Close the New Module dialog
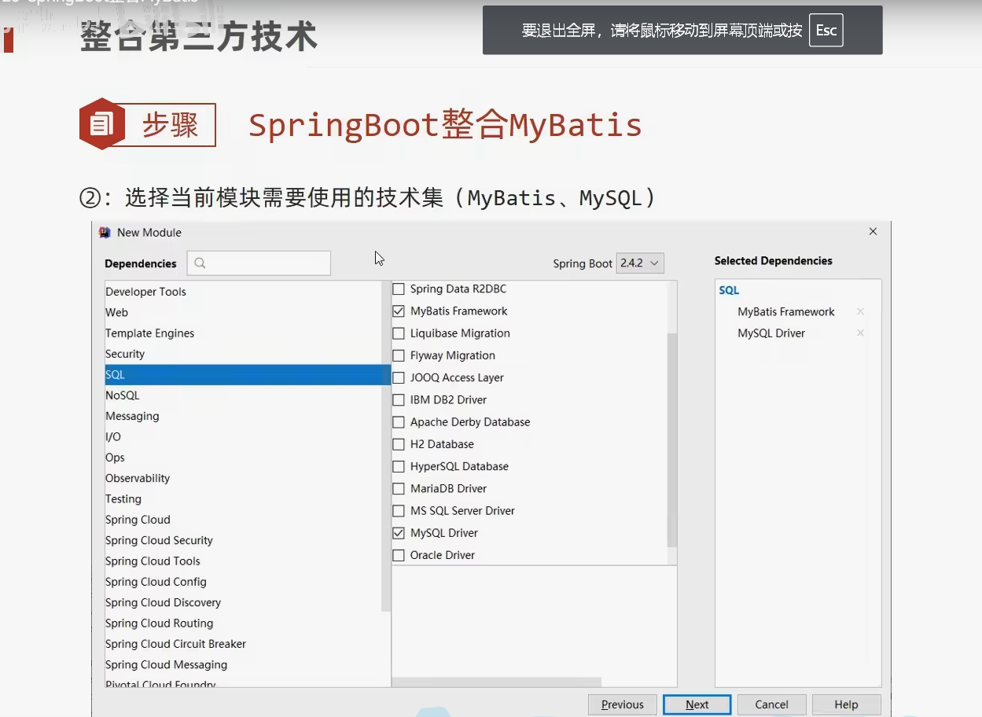 (x=873, y=232)
